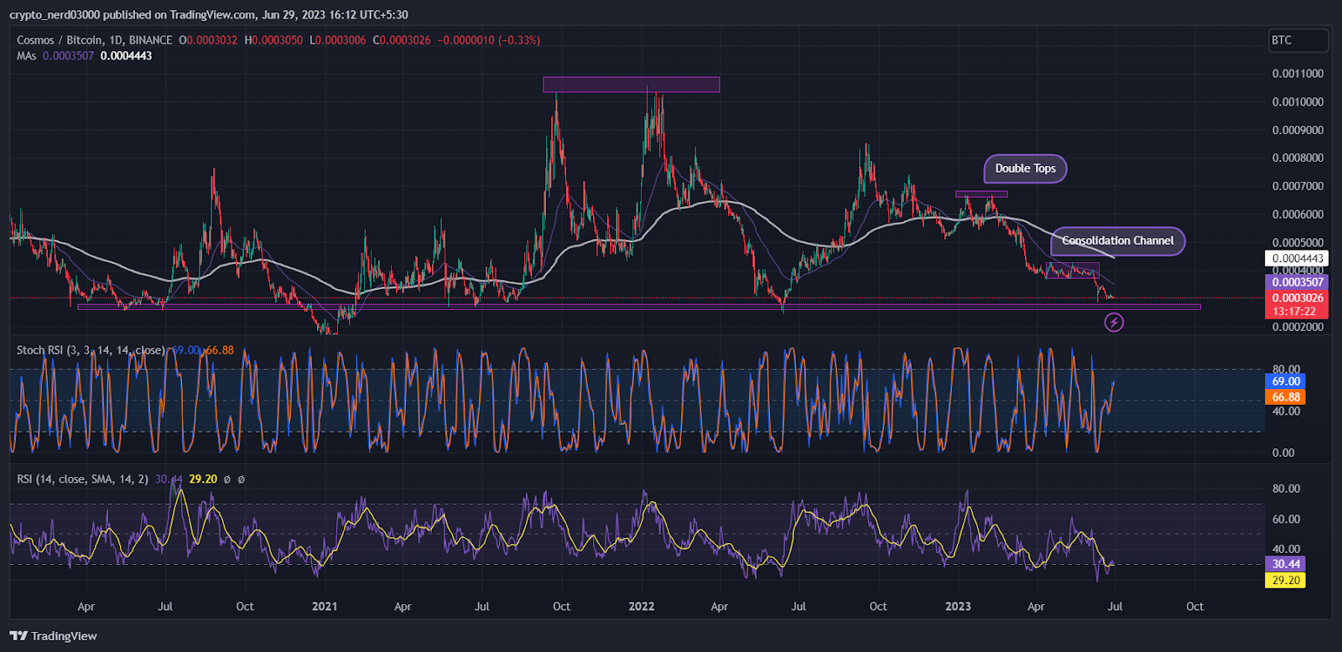Click the MAs indicator legend label
Screen dimensions: 1342x652
pos(27,56)
